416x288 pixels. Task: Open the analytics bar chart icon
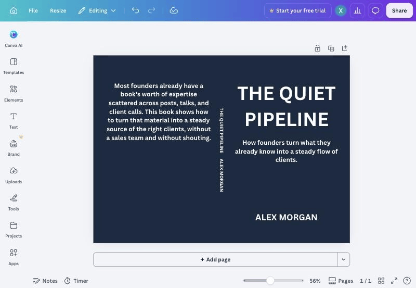tap(357, 10)
